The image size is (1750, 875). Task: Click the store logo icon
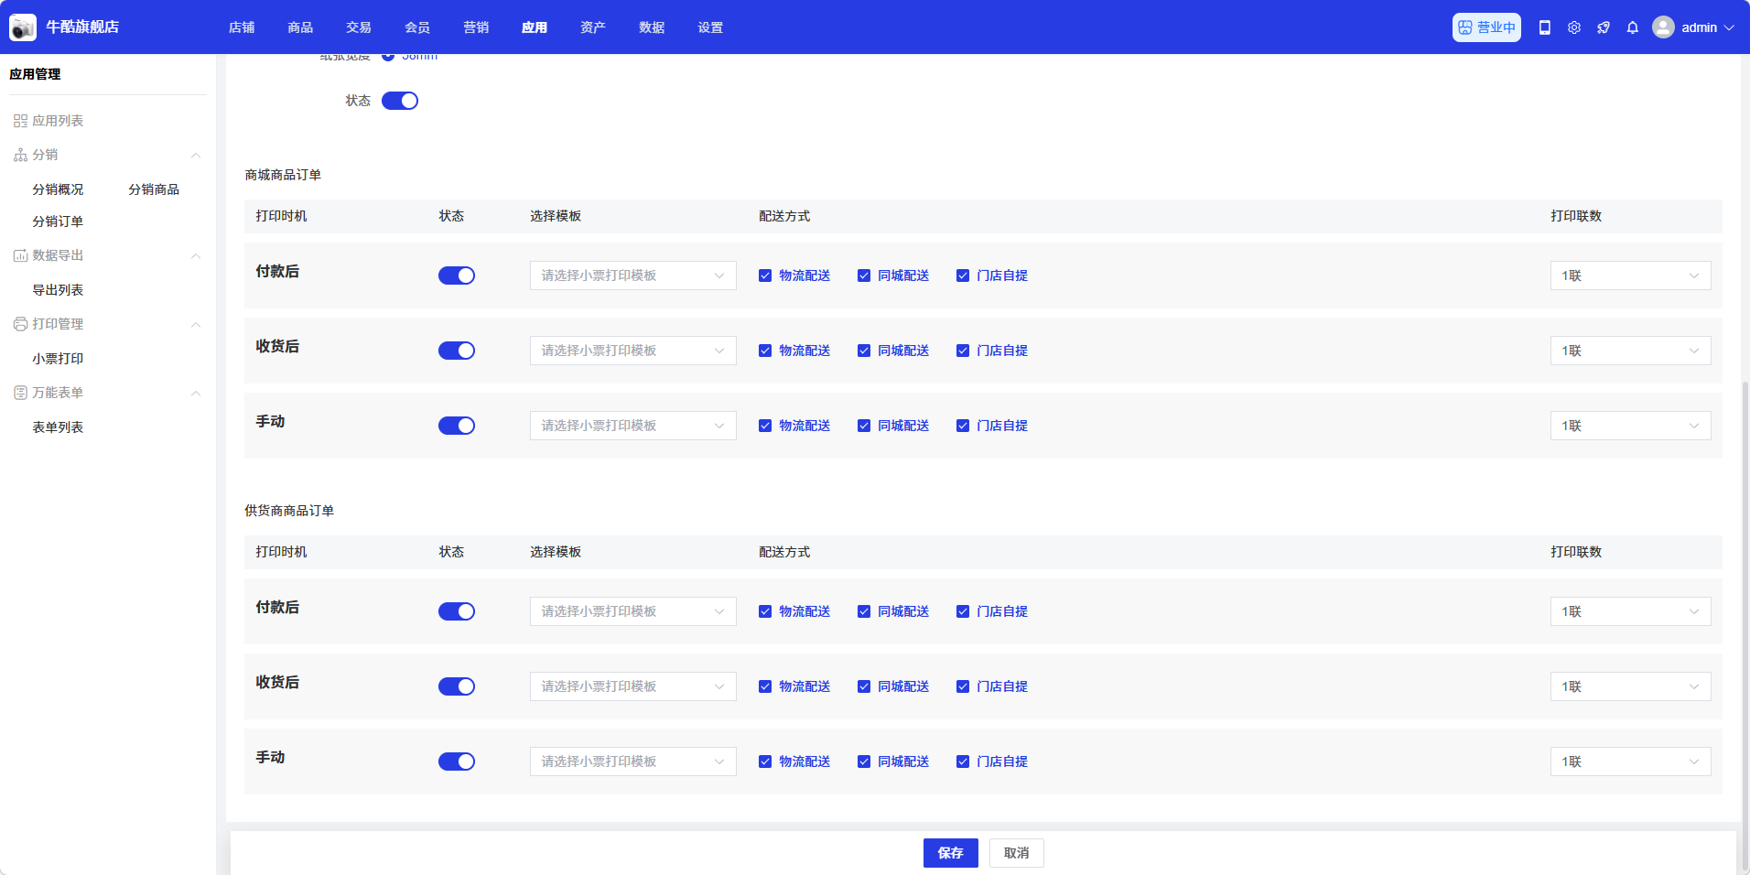point(23,27)
